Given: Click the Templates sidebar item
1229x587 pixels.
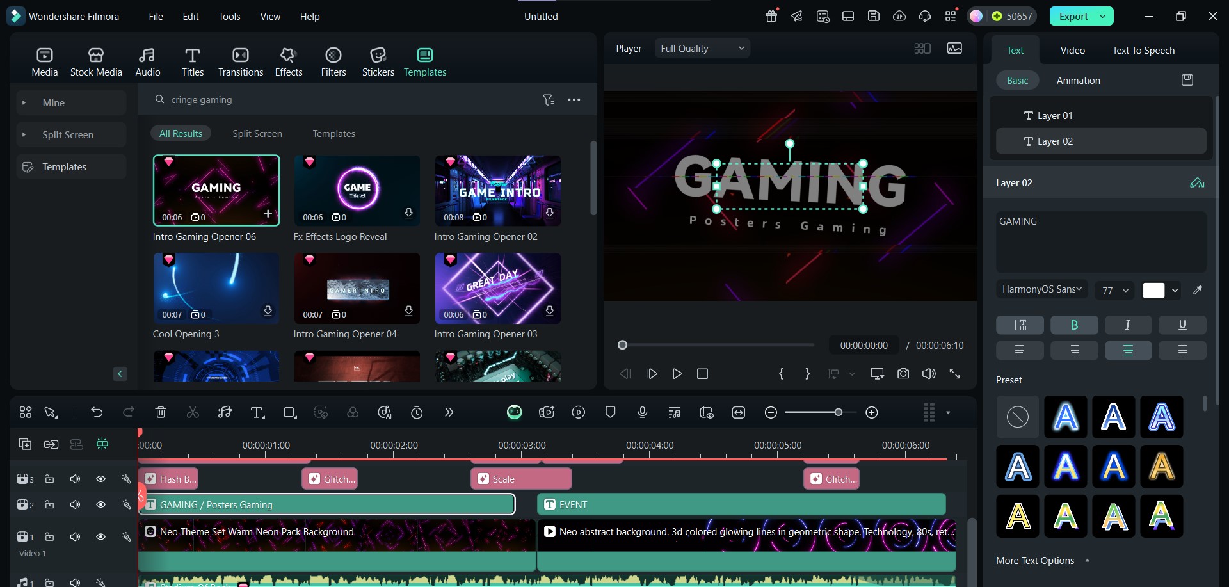Looking at the screenshot, I should coord(71,166).
